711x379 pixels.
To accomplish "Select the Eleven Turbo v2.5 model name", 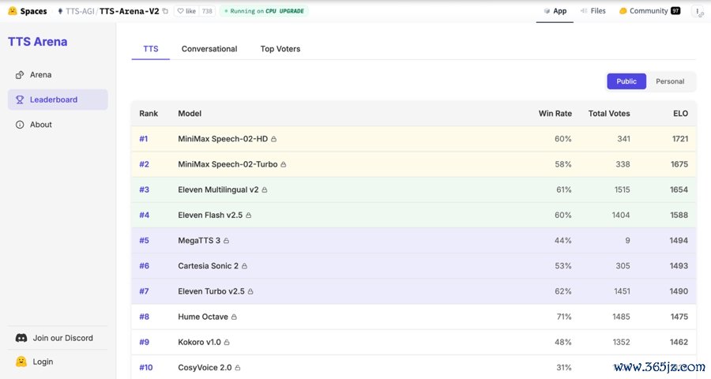I will [211, 291].
